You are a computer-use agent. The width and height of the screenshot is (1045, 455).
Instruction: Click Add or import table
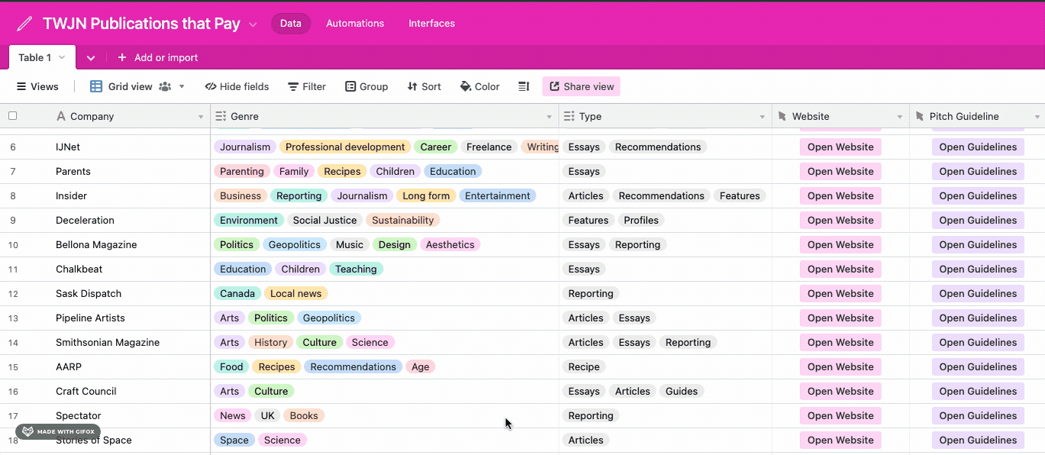158,58
